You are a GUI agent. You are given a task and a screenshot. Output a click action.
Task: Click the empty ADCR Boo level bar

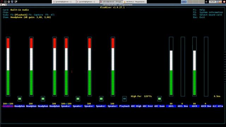click(x=206, y=67)
